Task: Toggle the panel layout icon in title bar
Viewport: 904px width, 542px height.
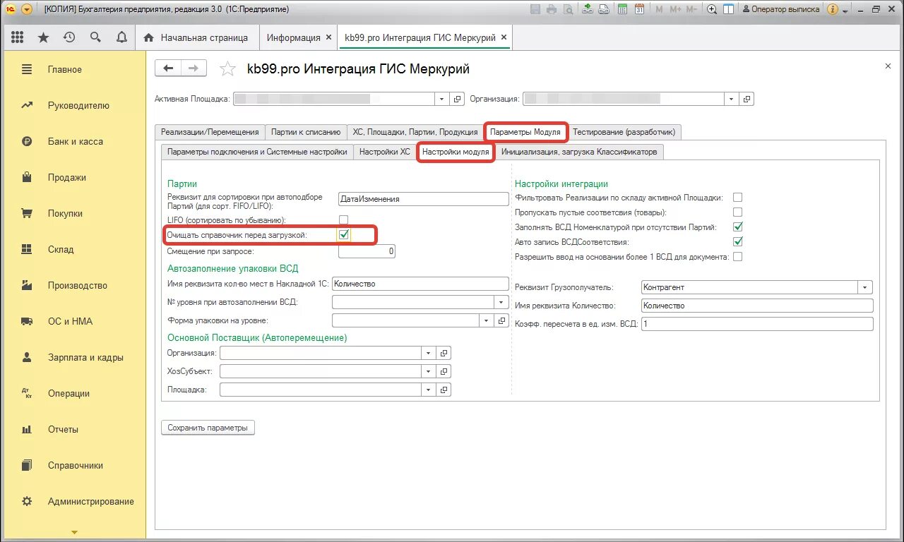Action: (728, 9)
